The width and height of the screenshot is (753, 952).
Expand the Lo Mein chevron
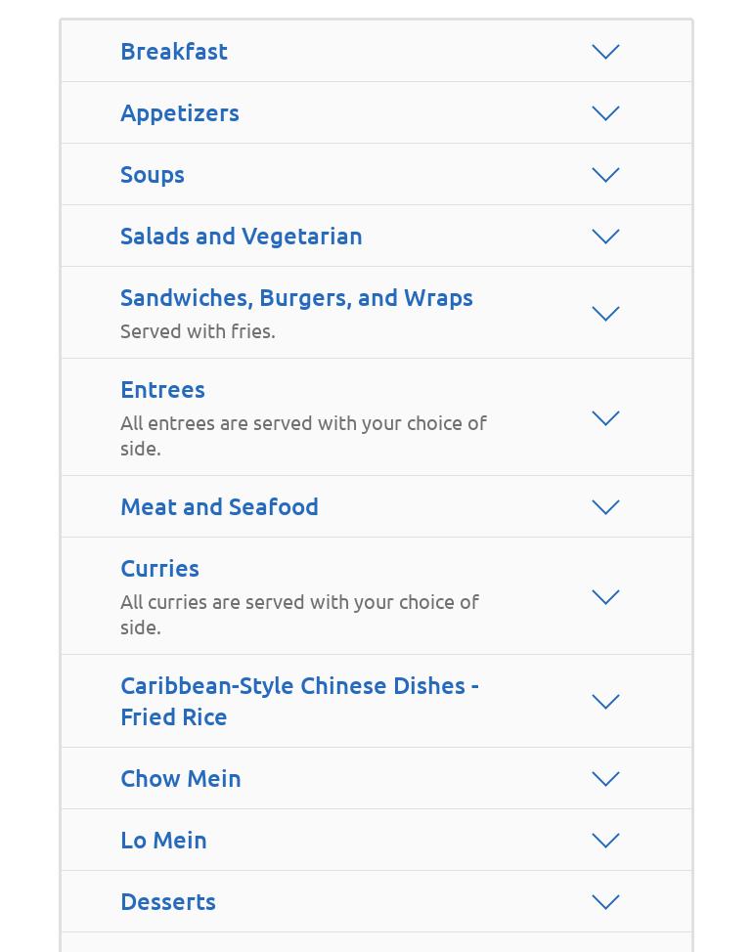pyautogui.click(x=605, y=841)
